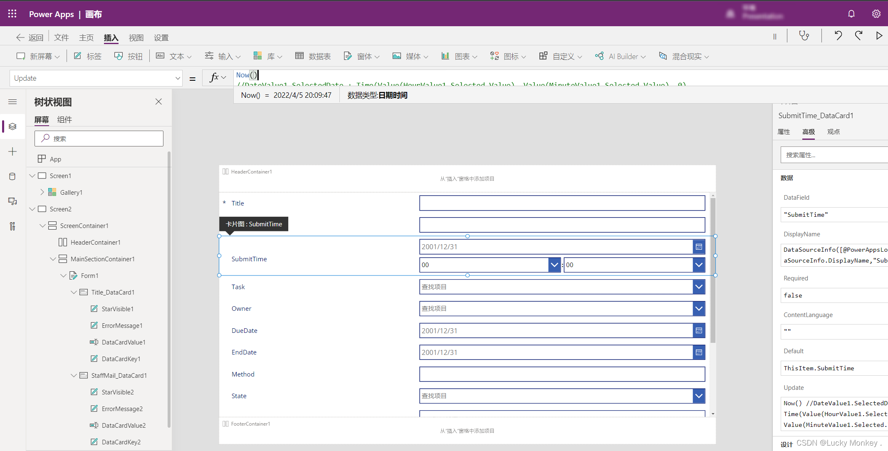Toggle the hamburger navigation menu
The width and height of the screenshot is (888, 451).
[x=12, y=102]
